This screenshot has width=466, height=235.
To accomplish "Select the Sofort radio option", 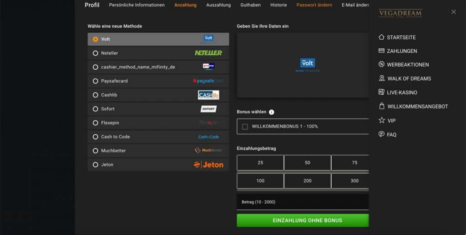I will pos(96,109).
